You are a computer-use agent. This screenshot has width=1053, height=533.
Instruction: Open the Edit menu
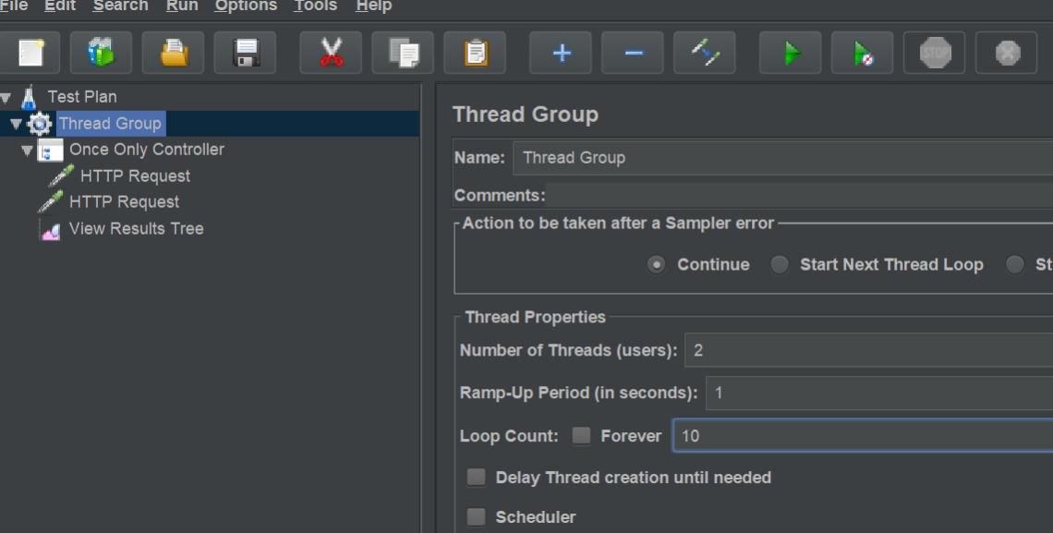60,6
